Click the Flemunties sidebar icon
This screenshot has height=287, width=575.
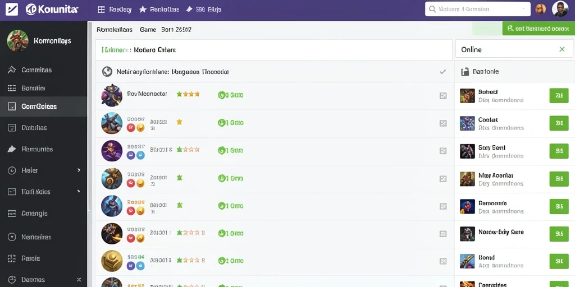point(12,149)
